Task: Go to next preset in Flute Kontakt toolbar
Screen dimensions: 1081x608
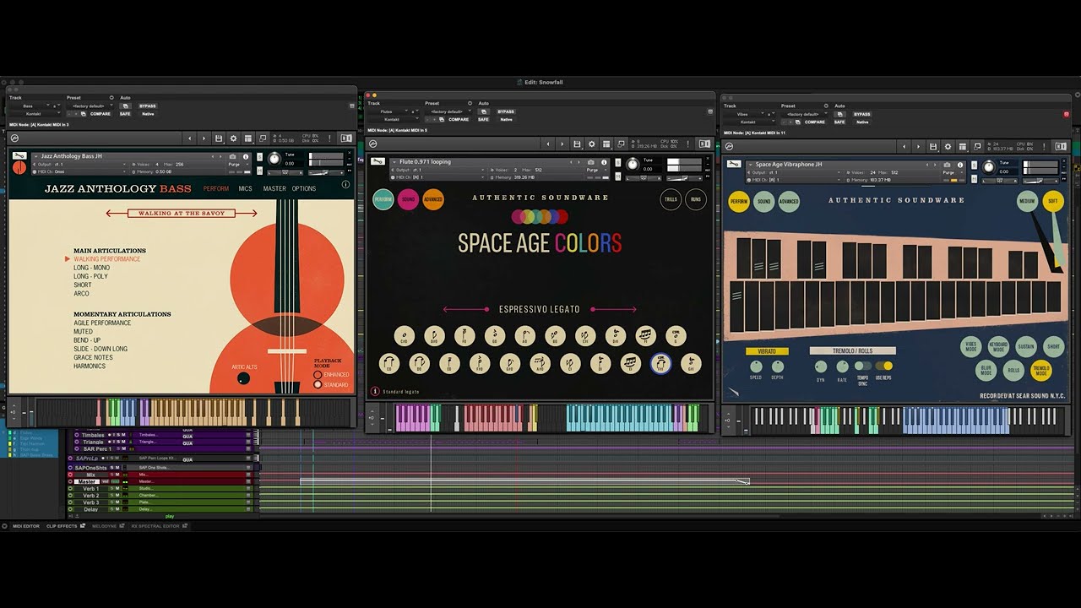Action: (562, 144)
